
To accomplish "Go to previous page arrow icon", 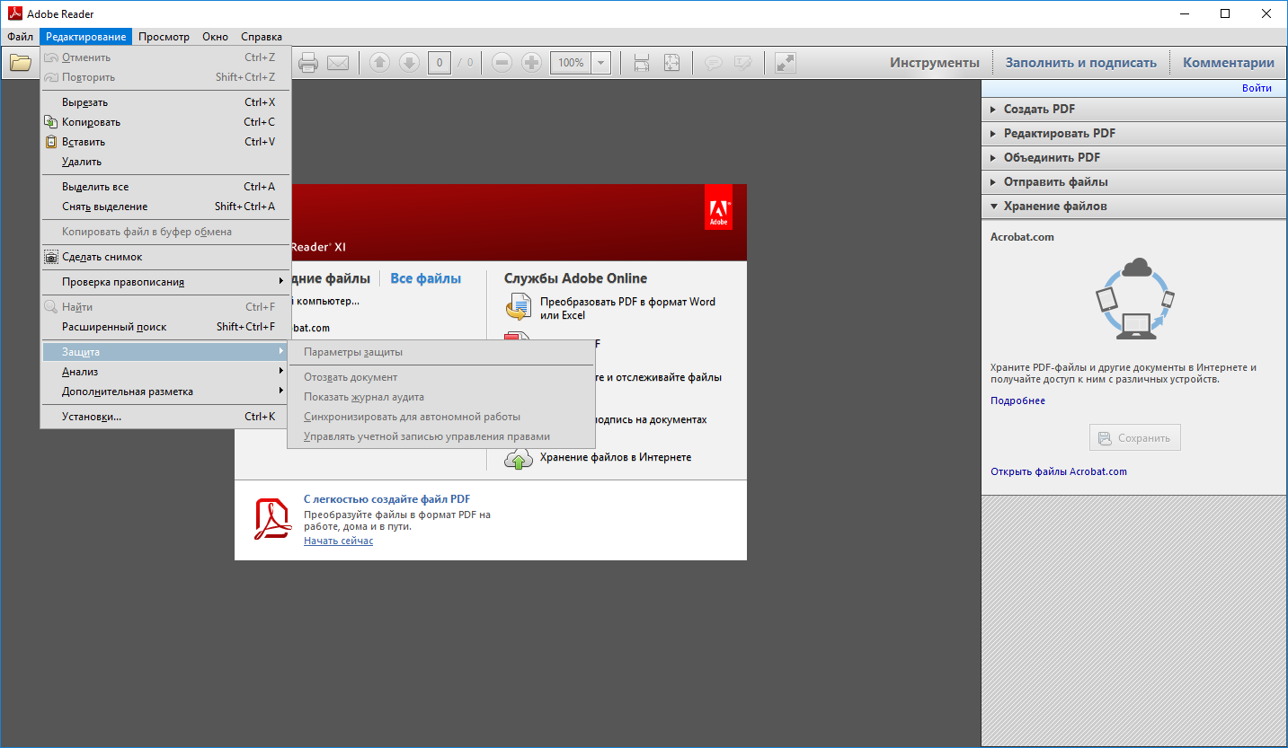I will pos(380,63).
